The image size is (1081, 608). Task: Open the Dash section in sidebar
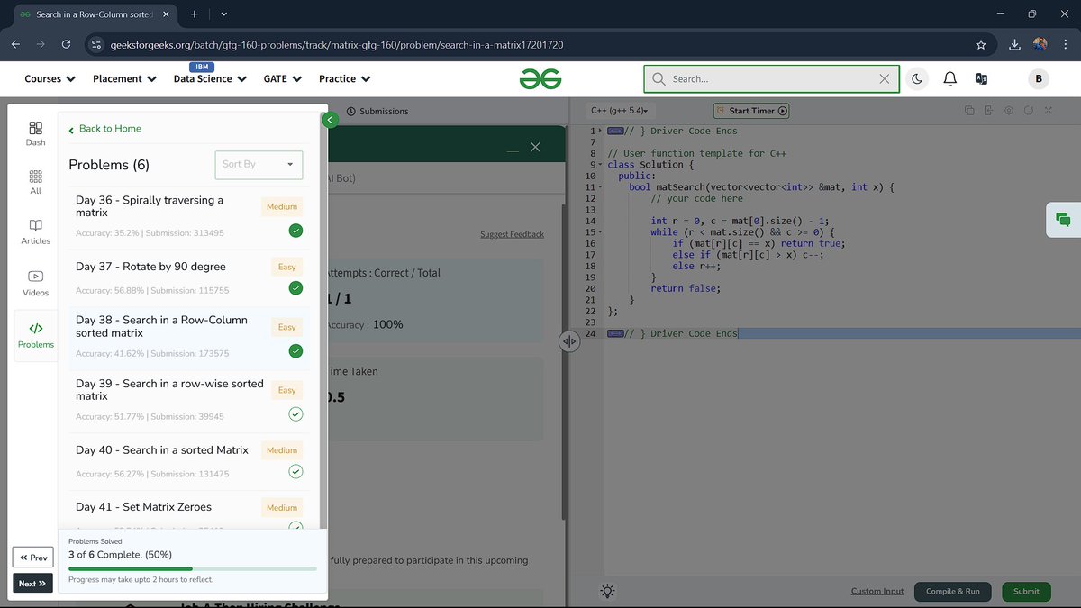[35, 133]
